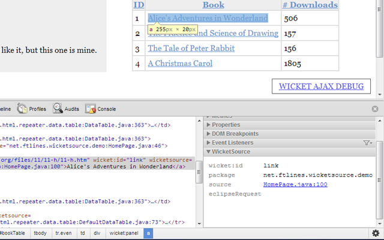Select the tbody breadcrumb
Screen dimensions: 384x240
[40, 233]
